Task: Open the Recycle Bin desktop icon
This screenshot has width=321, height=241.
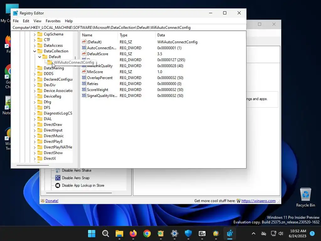Action: 305,197
